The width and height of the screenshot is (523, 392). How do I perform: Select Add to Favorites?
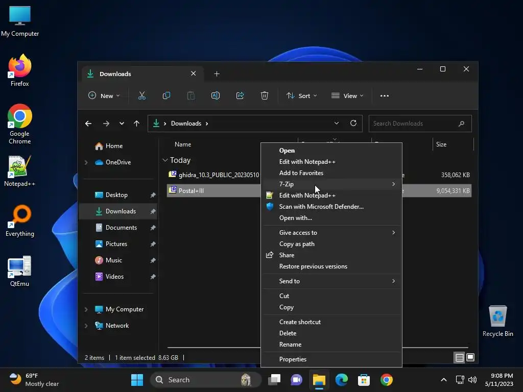(331, 173)
